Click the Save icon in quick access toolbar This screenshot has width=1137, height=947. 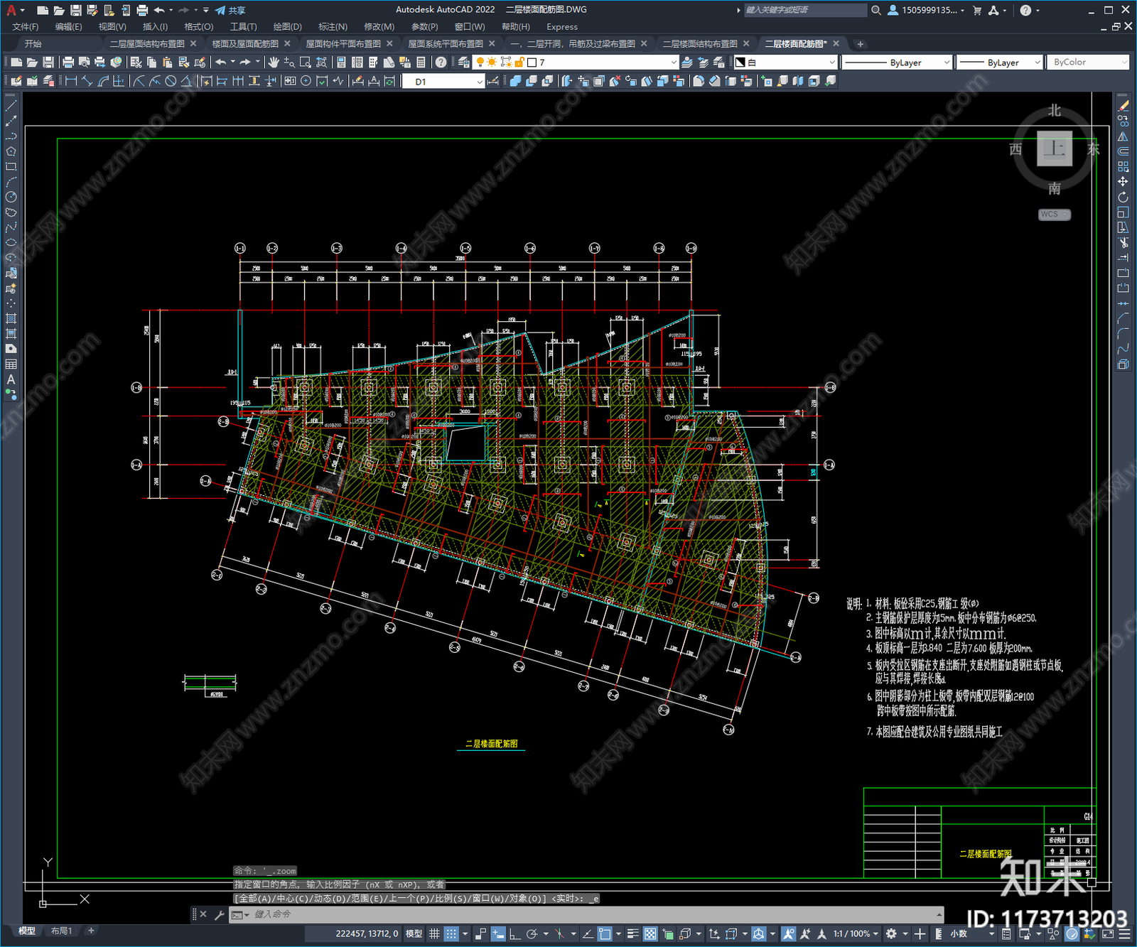(76, 10)
